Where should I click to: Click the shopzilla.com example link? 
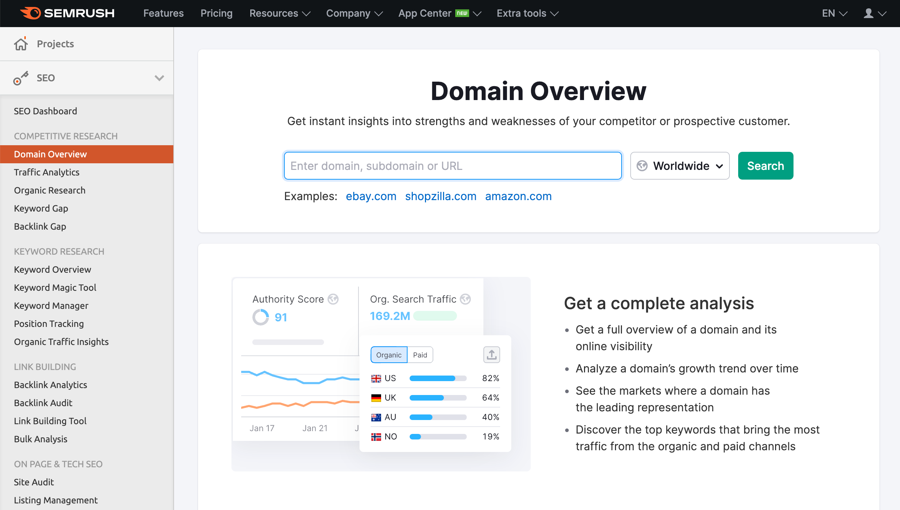coord(440,196)
